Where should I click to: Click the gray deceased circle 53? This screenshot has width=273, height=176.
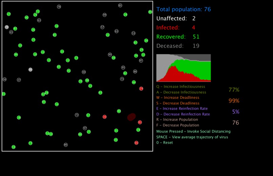(x=133, y=33)
